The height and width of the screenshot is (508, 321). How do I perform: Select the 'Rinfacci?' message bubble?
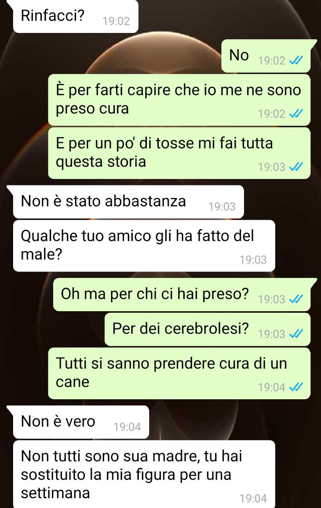[75, 16]
